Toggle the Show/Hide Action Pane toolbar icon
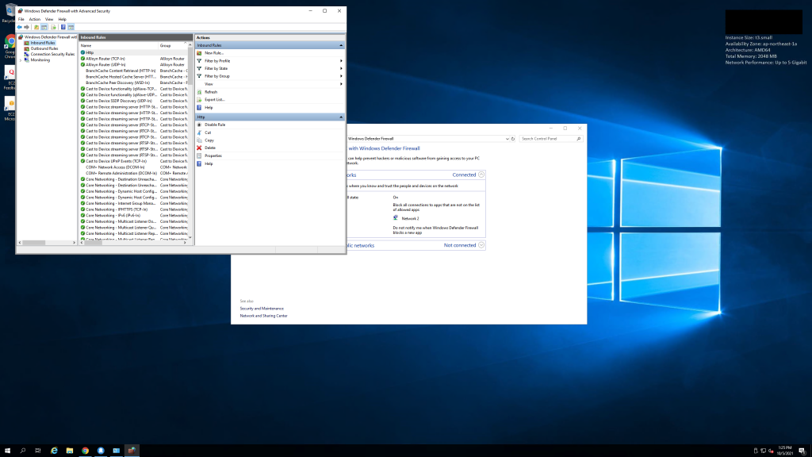The height and width of the screenshot is (457, 812). point(71,27)
